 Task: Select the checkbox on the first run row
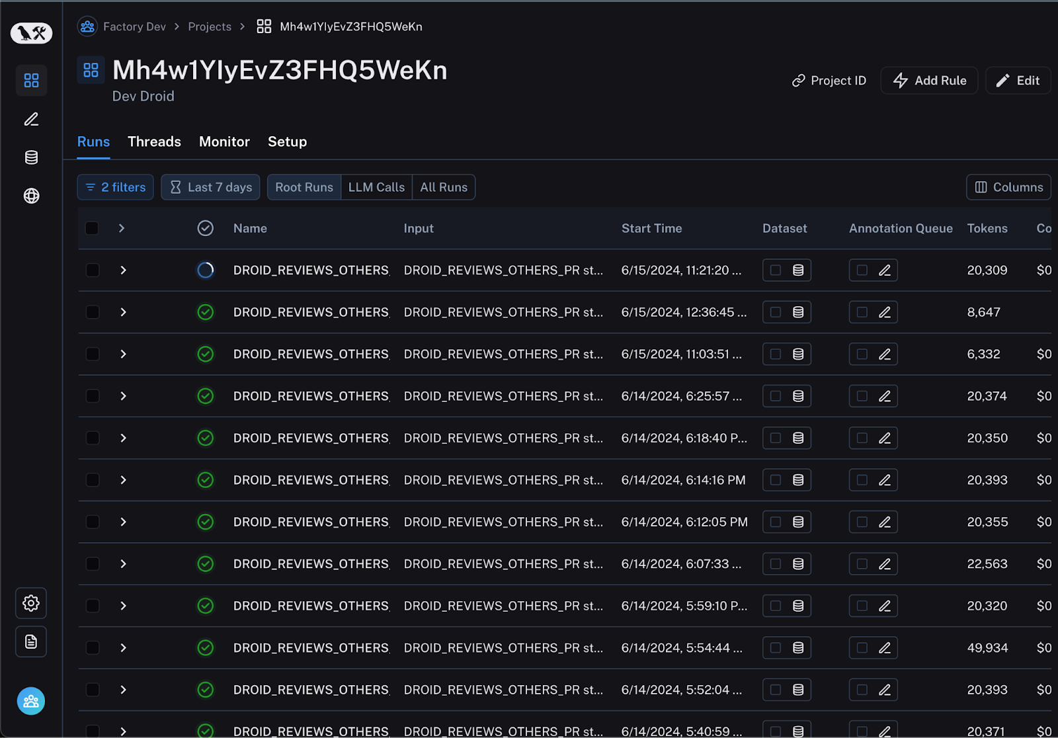[x=92, y=270]
